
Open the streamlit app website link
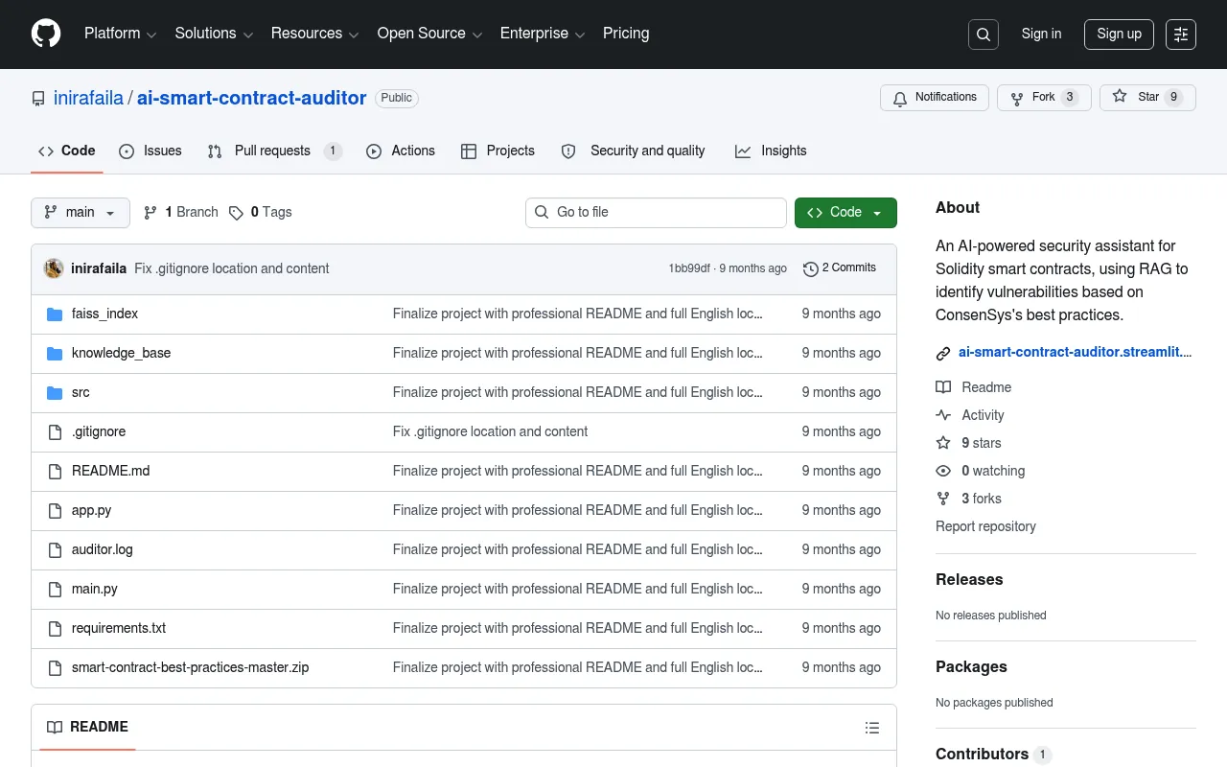[x=1076, y=352]
